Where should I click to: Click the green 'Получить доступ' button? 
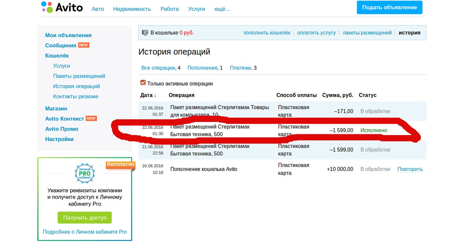click(84, 217)
